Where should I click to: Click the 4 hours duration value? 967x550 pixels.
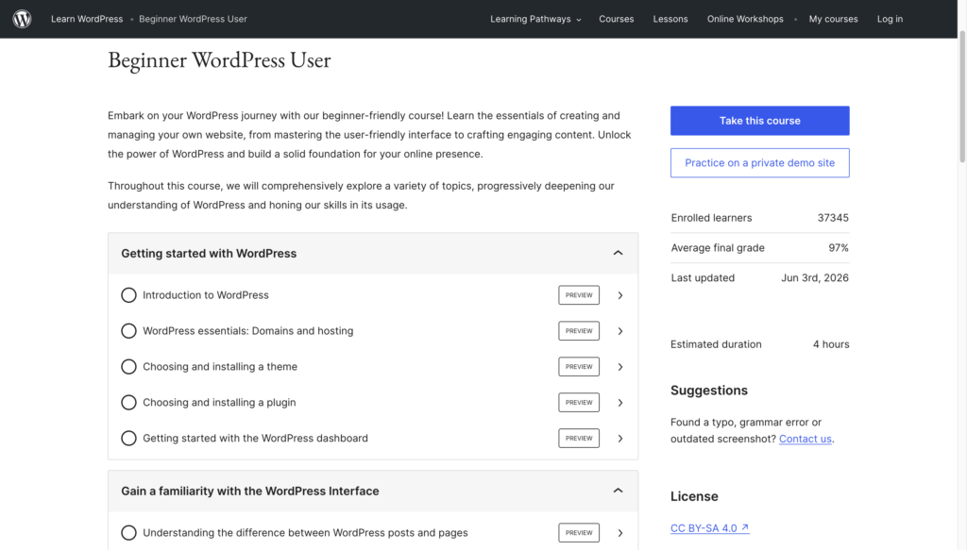pos(831,345)
